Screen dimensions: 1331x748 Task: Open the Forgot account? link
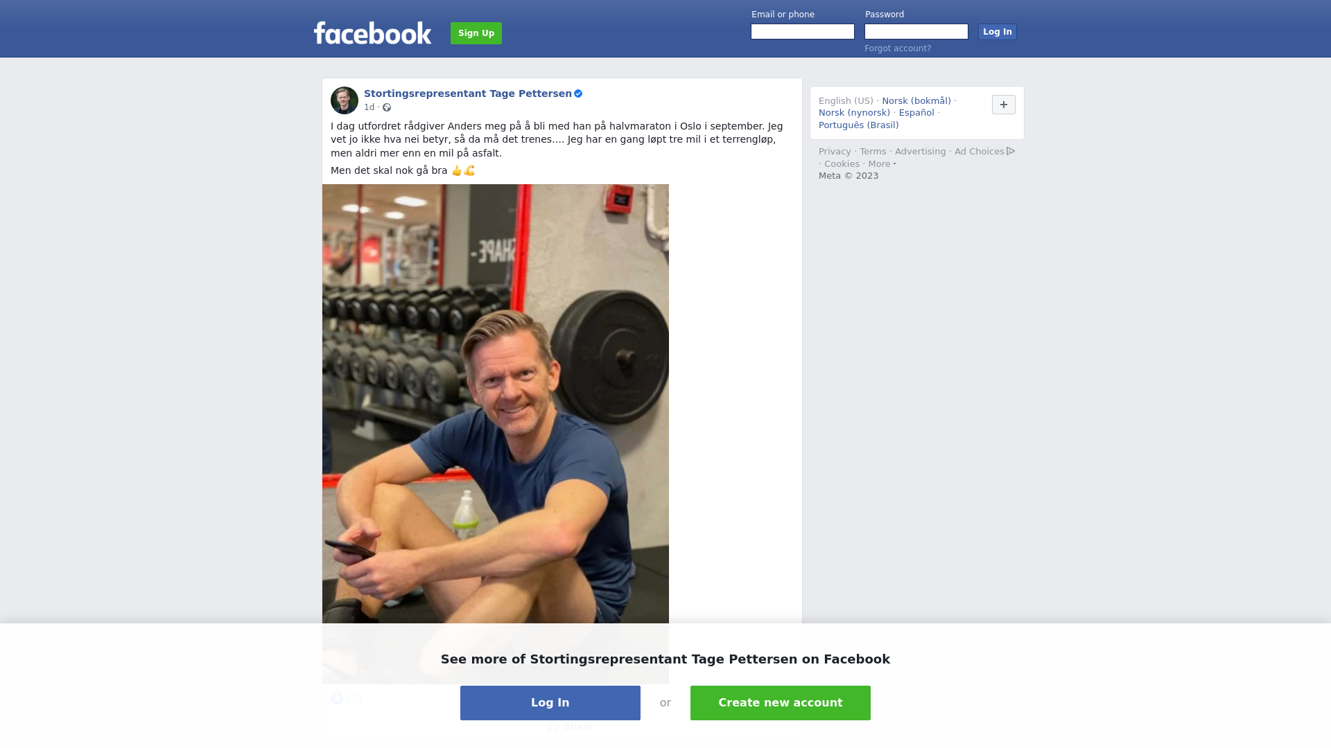(x=898, y=48)
